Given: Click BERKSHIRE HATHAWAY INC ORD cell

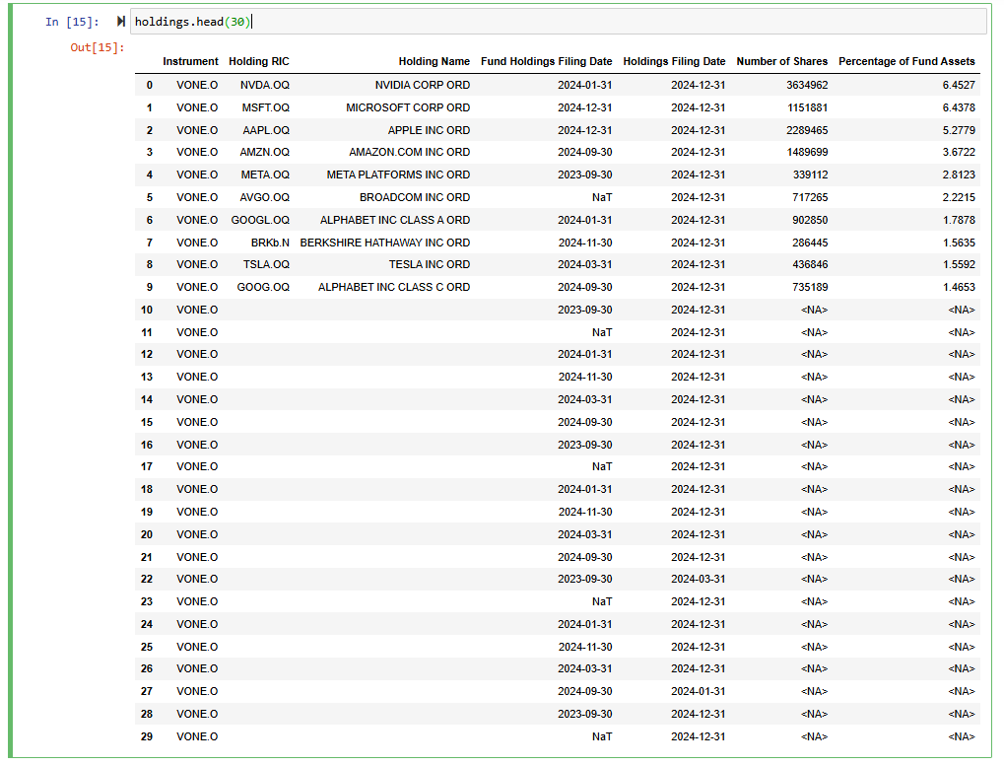Looking at the screenshot, I should pyautogui.click(x=385, y=244).
